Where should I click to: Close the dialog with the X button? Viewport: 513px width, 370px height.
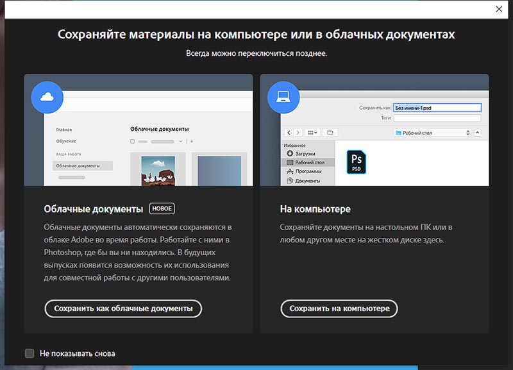pos(499,9)
